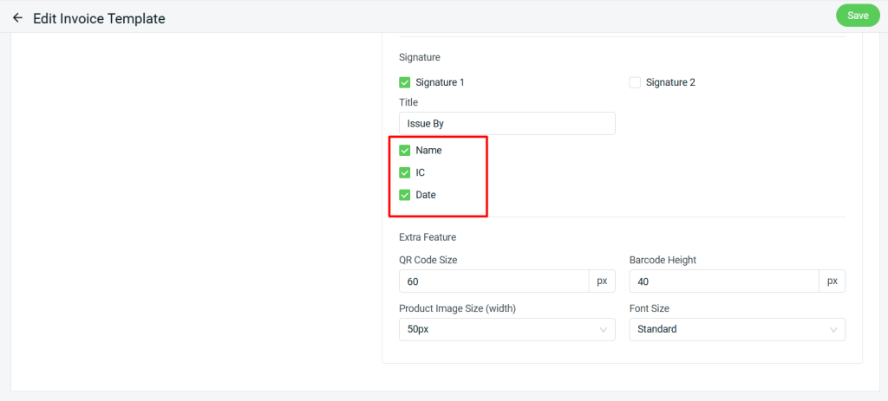Click the Signature 2 label text
This screenshot has width=888, height=401.
670,82
